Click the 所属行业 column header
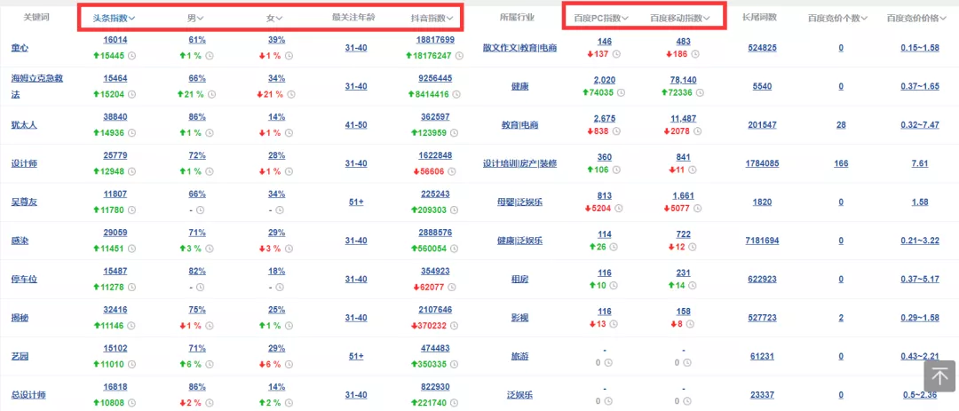This screenshot has width=959, height=411. point(518,18)
